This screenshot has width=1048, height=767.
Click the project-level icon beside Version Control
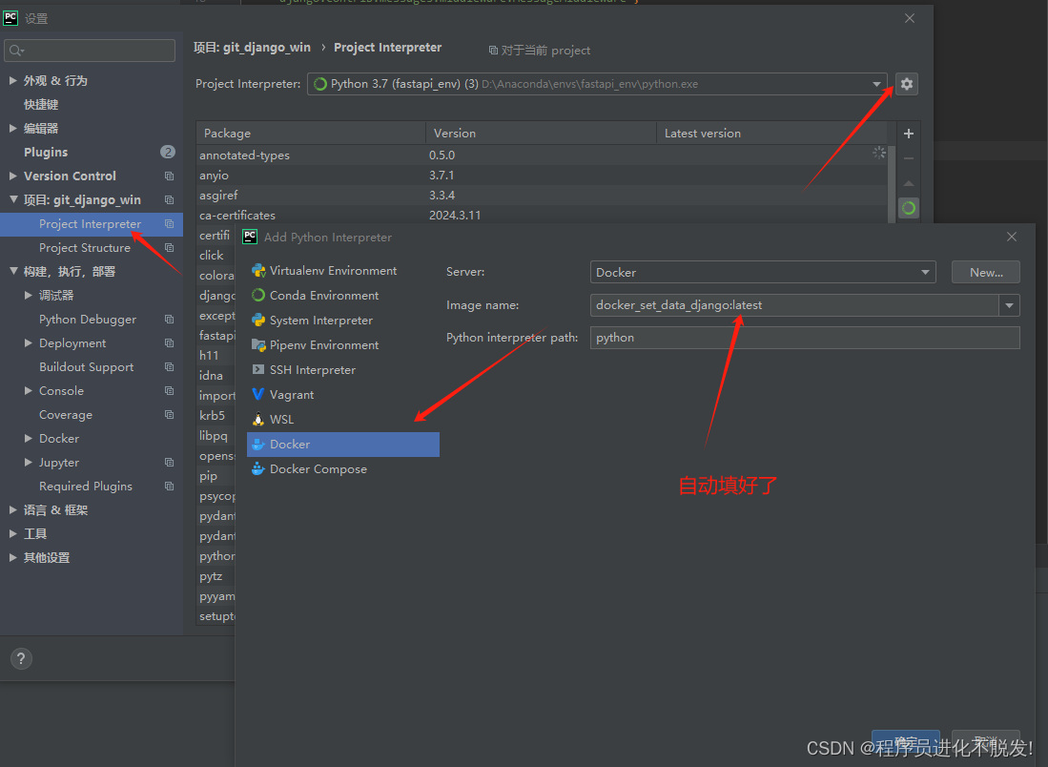click(x=169, y=176)
